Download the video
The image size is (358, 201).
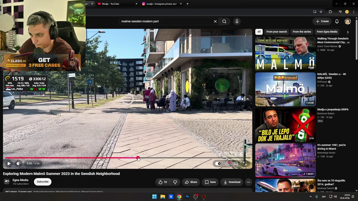point(232,182)
